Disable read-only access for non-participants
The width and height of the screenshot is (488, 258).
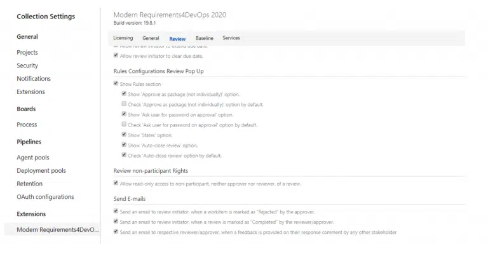[x=116, y=183]
